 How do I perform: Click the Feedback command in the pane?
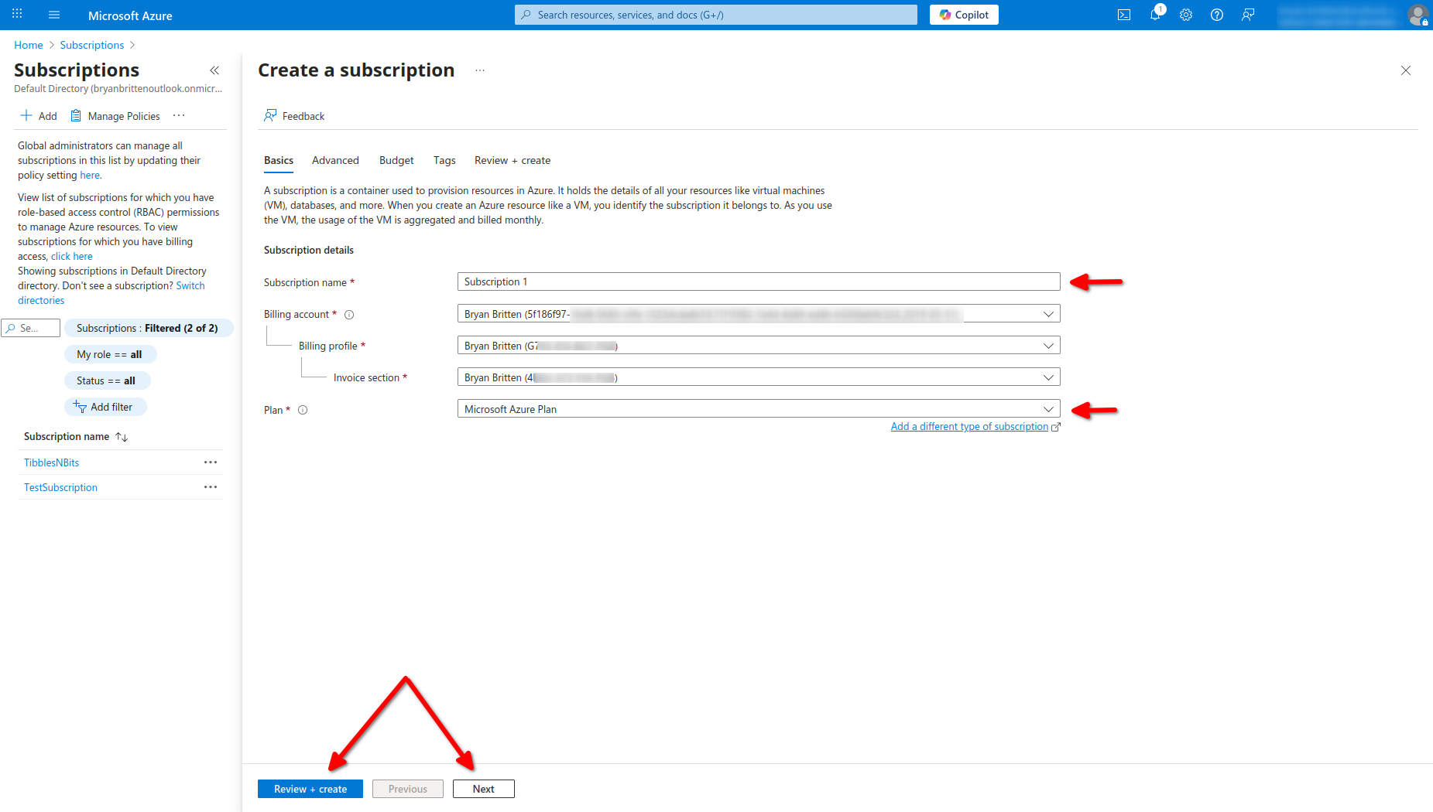294,116
